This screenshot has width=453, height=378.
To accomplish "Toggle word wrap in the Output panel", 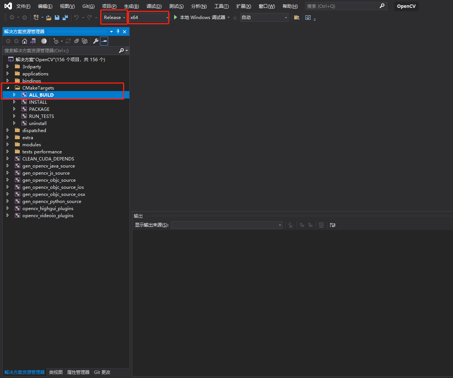I will [333, 225].
